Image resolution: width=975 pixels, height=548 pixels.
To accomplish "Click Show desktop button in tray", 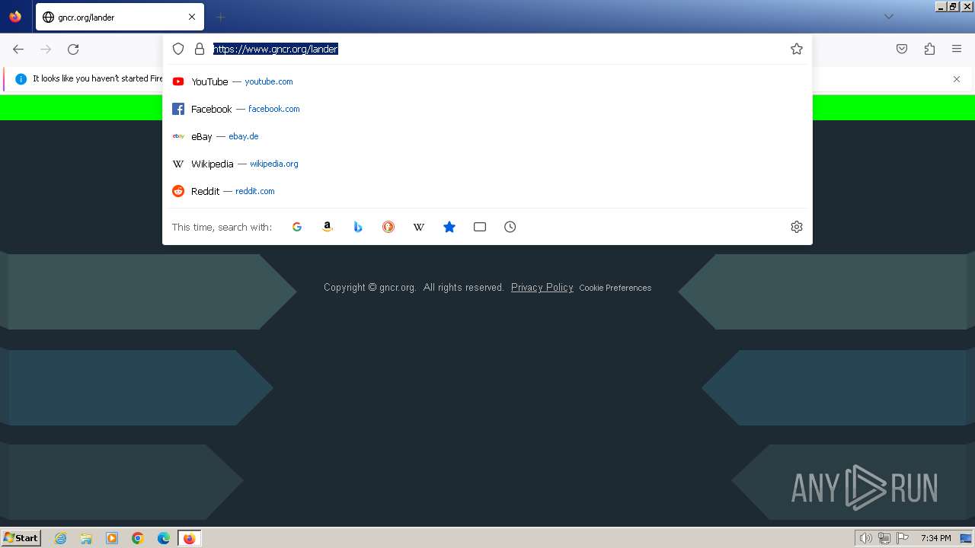I will coord(966,538).
